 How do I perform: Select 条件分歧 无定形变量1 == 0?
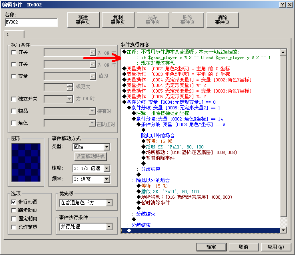click(x=201, y=102)
